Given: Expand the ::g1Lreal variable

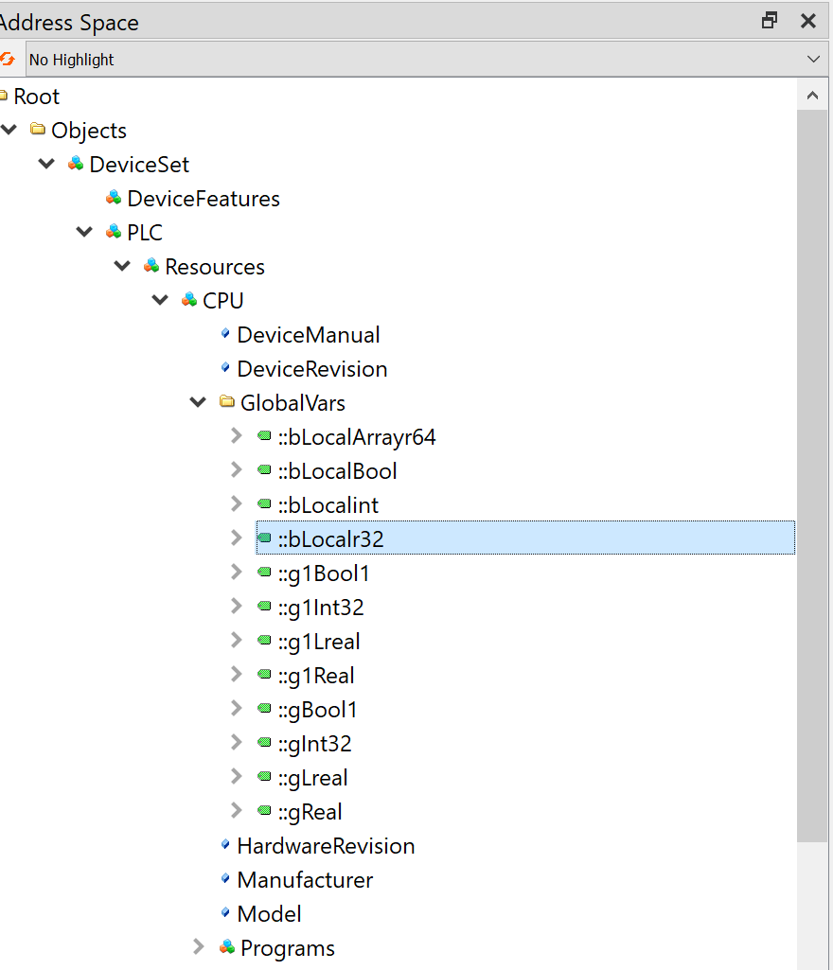Looking at the screenshot, I should click(236, 640).
